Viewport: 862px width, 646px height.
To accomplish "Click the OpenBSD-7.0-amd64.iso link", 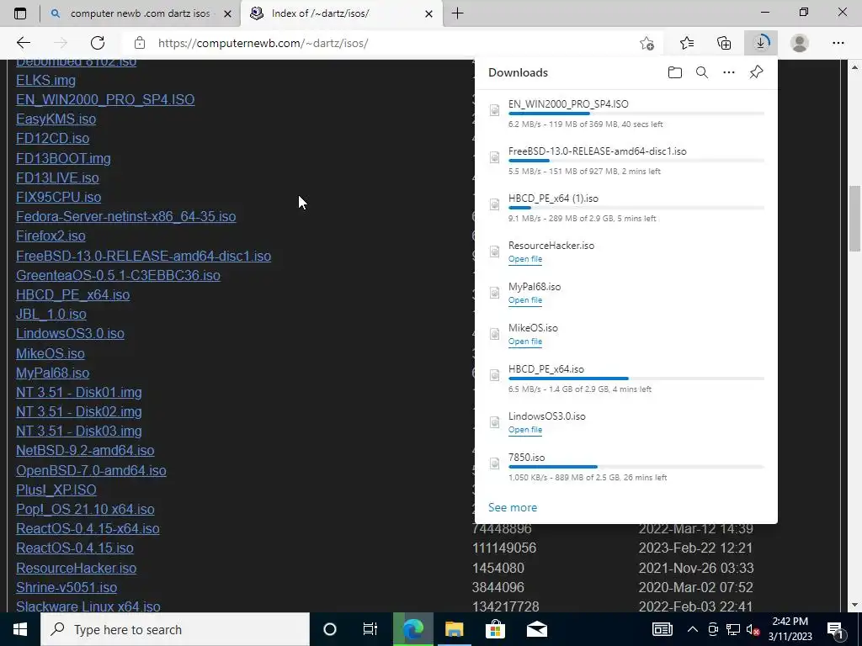I will point(91,470).
